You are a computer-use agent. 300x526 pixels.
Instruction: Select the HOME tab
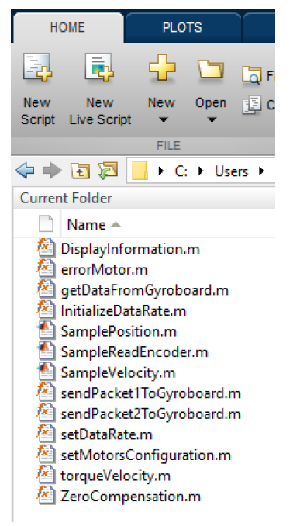[x=67, y=27]
